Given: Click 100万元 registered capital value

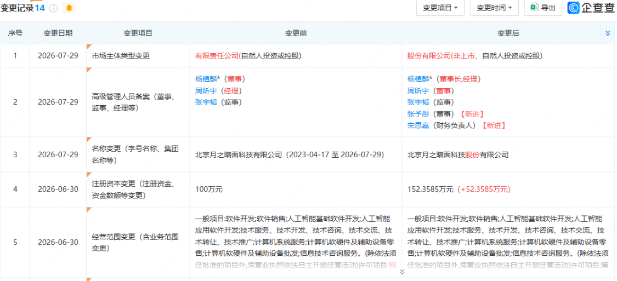Looking at the screenshot, I should 209,190.
